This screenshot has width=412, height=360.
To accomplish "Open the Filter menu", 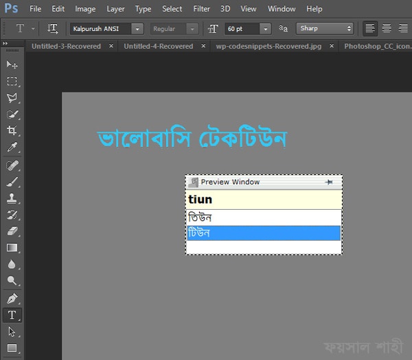I will [x=201, y=9].
